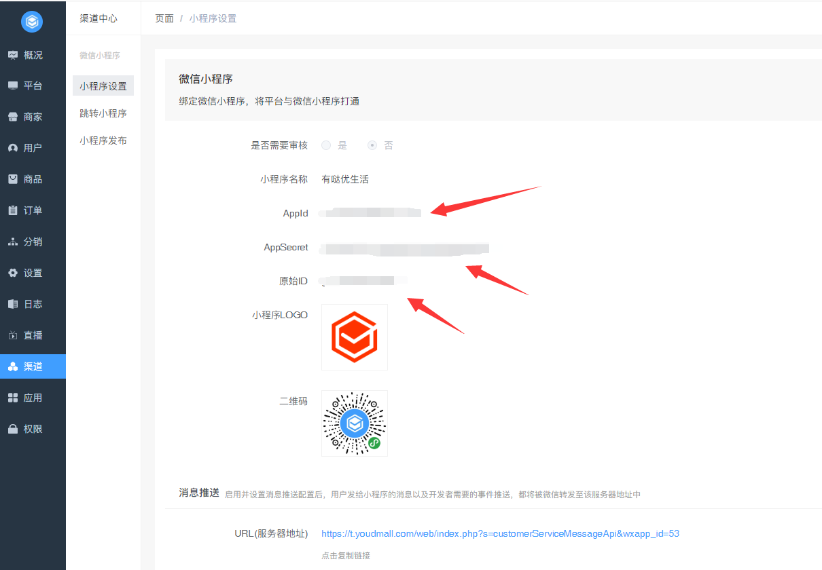The width and height of the screenshot is (822, 570).
Task: Select the 是 radio button
Action: [326, 145]
